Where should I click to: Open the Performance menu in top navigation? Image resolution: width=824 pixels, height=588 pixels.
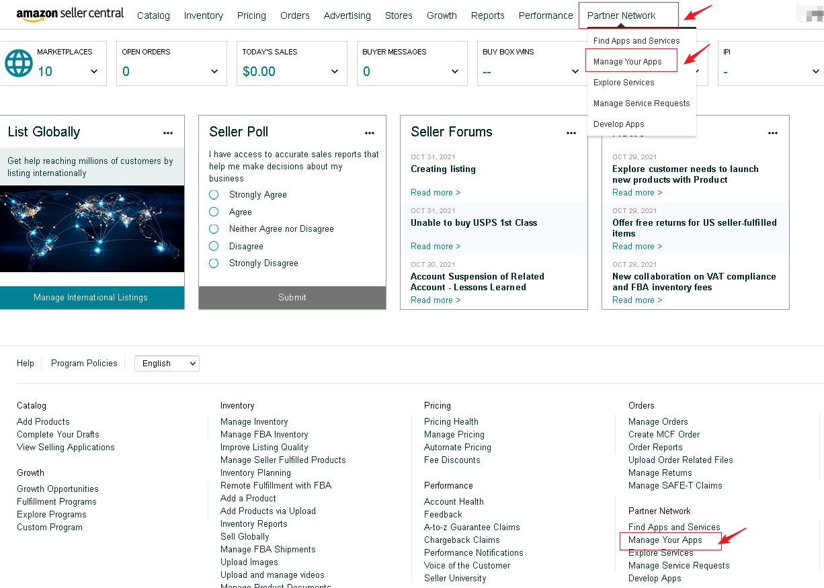pyautogui.click(x=546, y=15)
